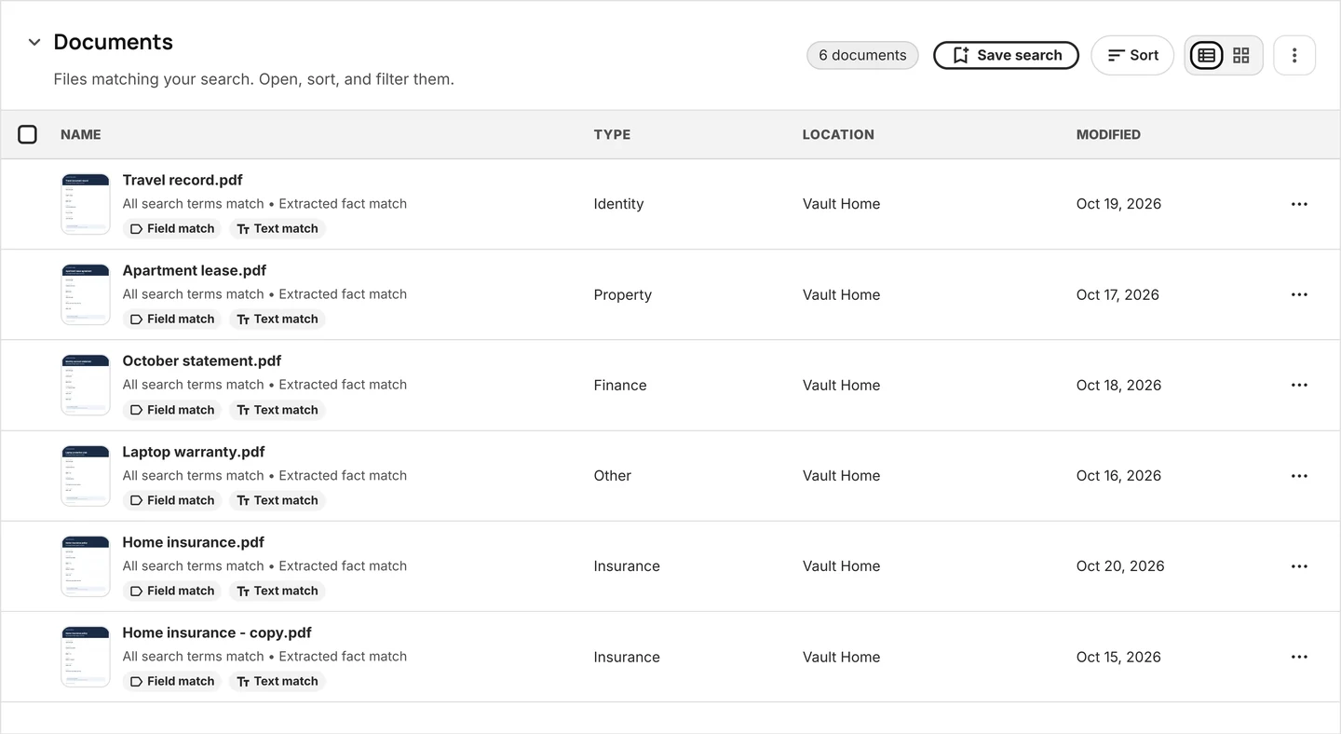Open row actions for Home insurance.pdf
The image size is (1341, 734).
tap(1299, 566)
